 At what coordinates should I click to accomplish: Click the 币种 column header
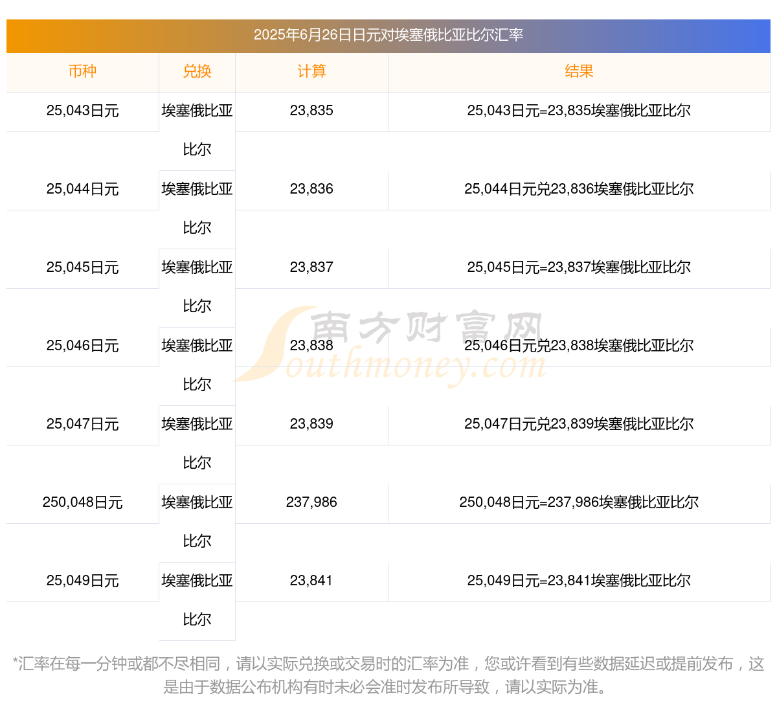click(82, 71)
